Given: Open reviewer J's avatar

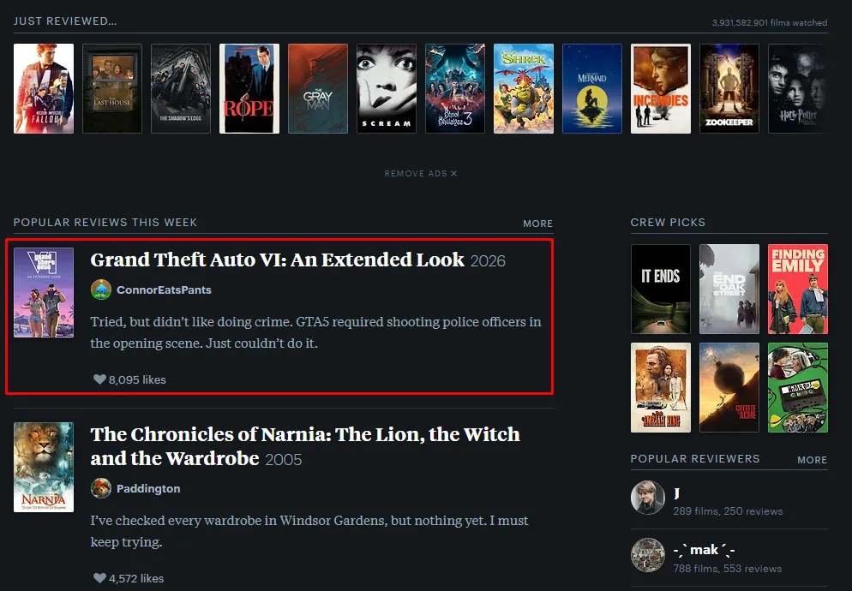Looking at the screenshot, I should [x=648, y=497].
